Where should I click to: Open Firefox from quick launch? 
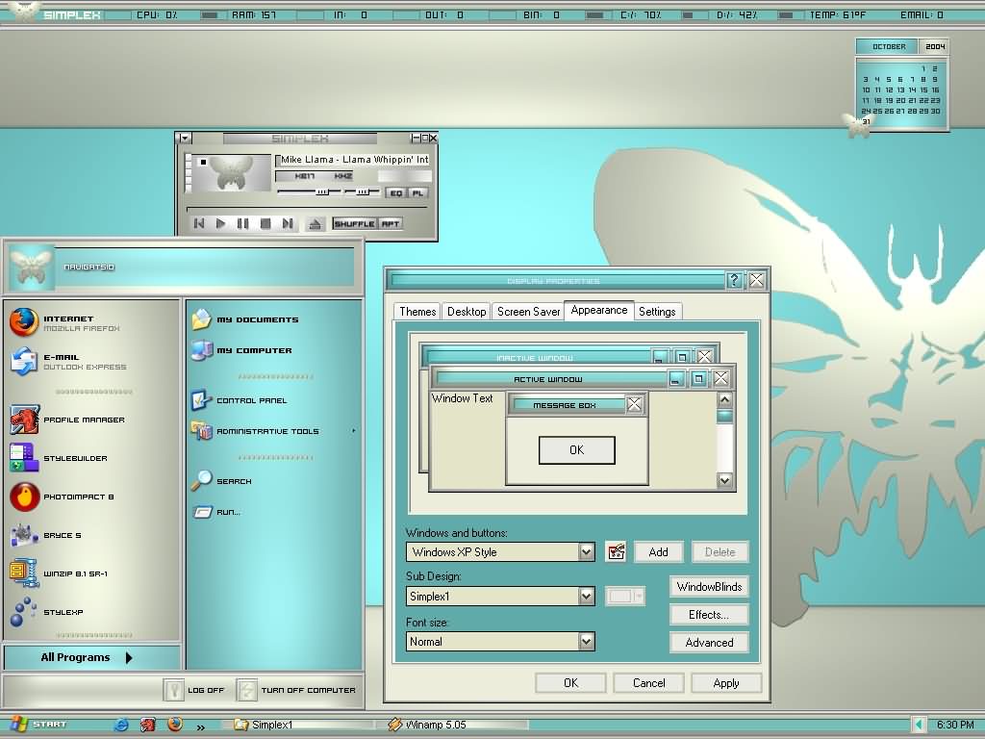click(175, 725)
